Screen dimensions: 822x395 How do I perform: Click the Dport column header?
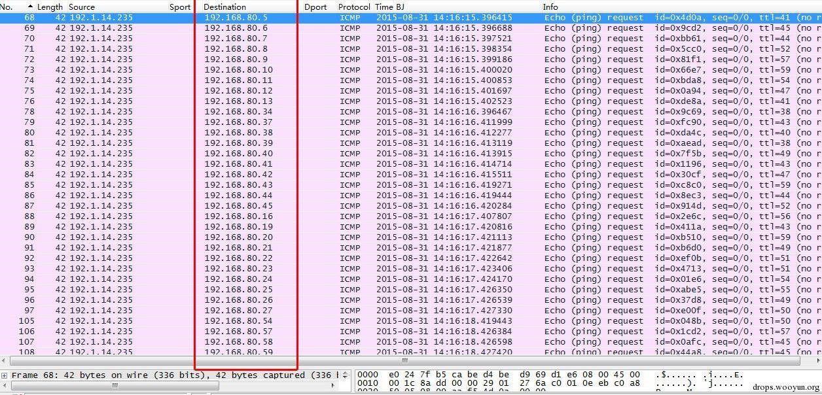point(315,7)
